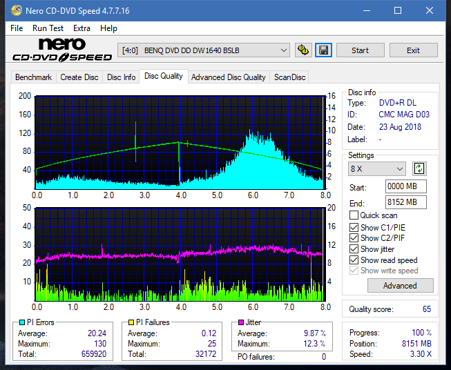The width and height of the screenshot is (451, 370).
Task: Click Jitter maximum 12.3 %
Action: pos(314,344)
